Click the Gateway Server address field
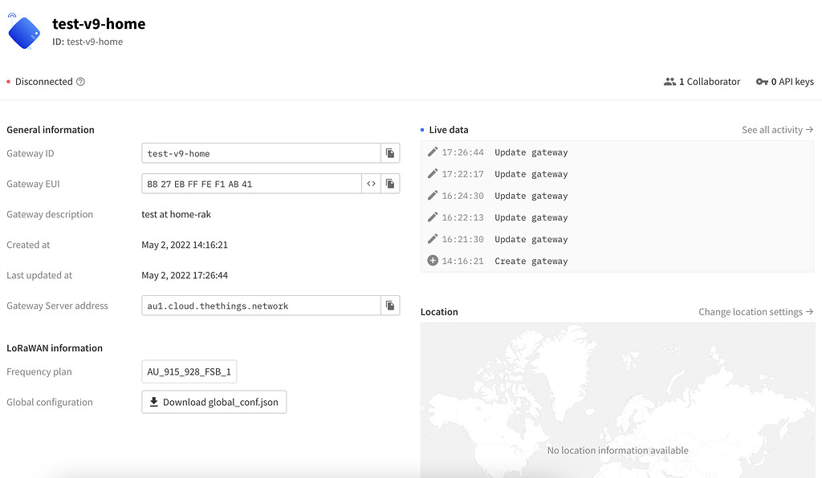The image size is (822, 478). (x=260, y=306)
